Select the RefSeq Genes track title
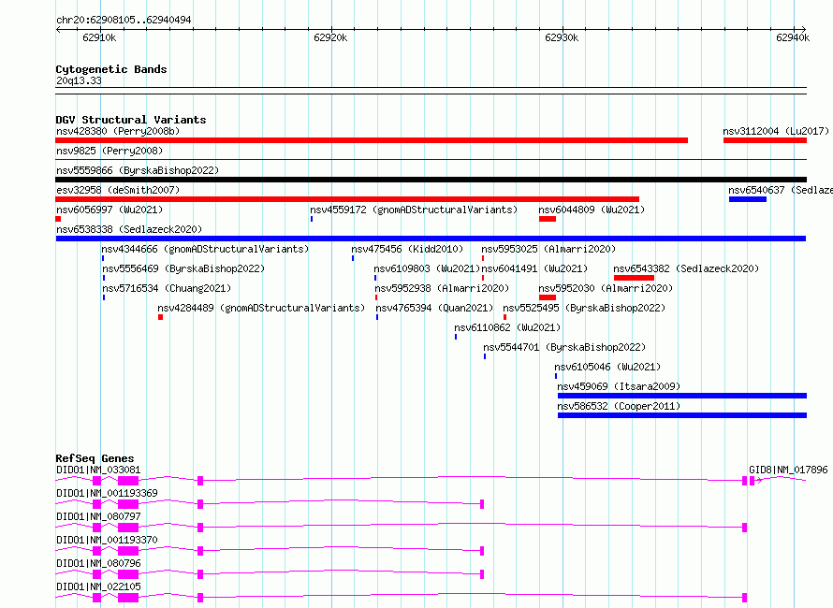The width and height of the screenshot is (833, 608). 95,458
